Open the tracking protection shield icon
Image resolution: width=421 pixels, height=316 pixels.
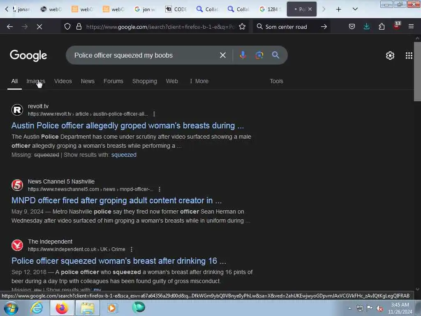click(67, 26)
